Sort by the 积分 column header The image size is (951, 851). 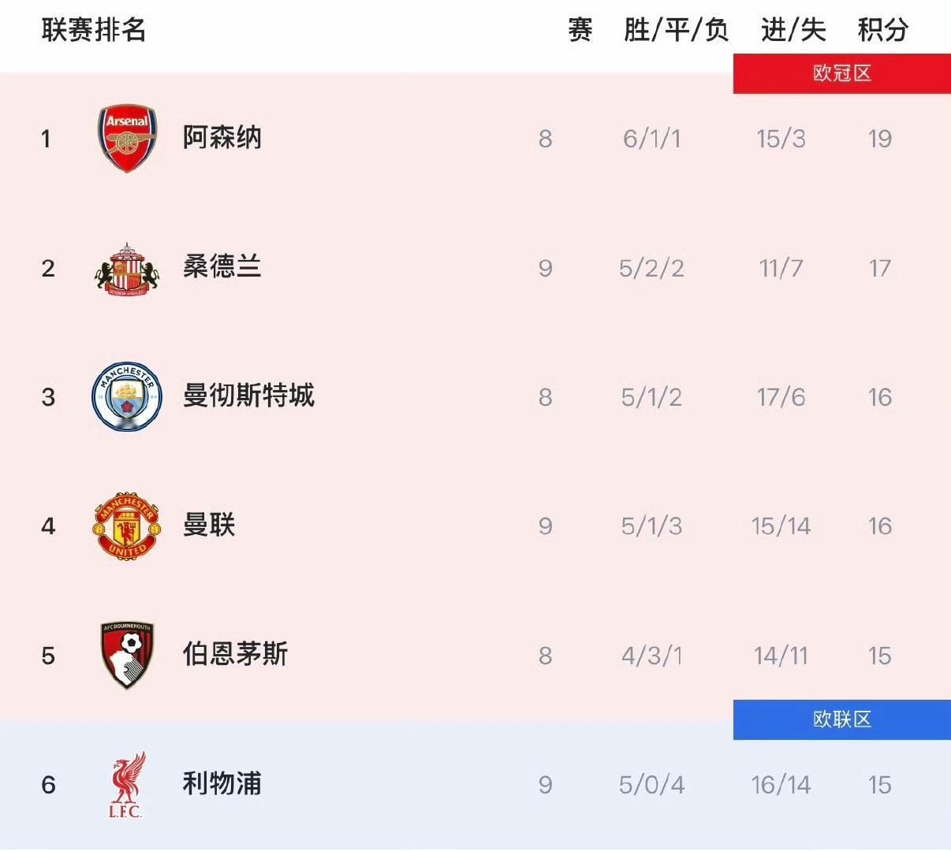pyautogui.click(x=882, y=30)
